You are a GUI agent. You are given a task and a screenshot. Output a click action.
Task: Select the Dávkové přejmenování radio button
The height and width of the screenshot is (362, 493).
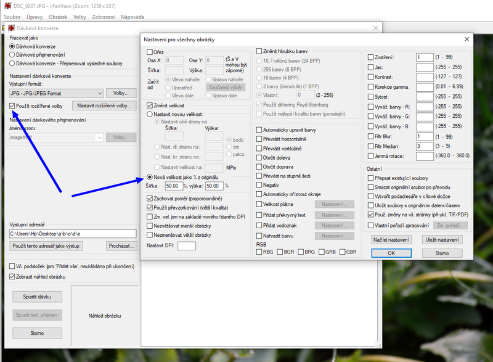click(x=12, y=54)
